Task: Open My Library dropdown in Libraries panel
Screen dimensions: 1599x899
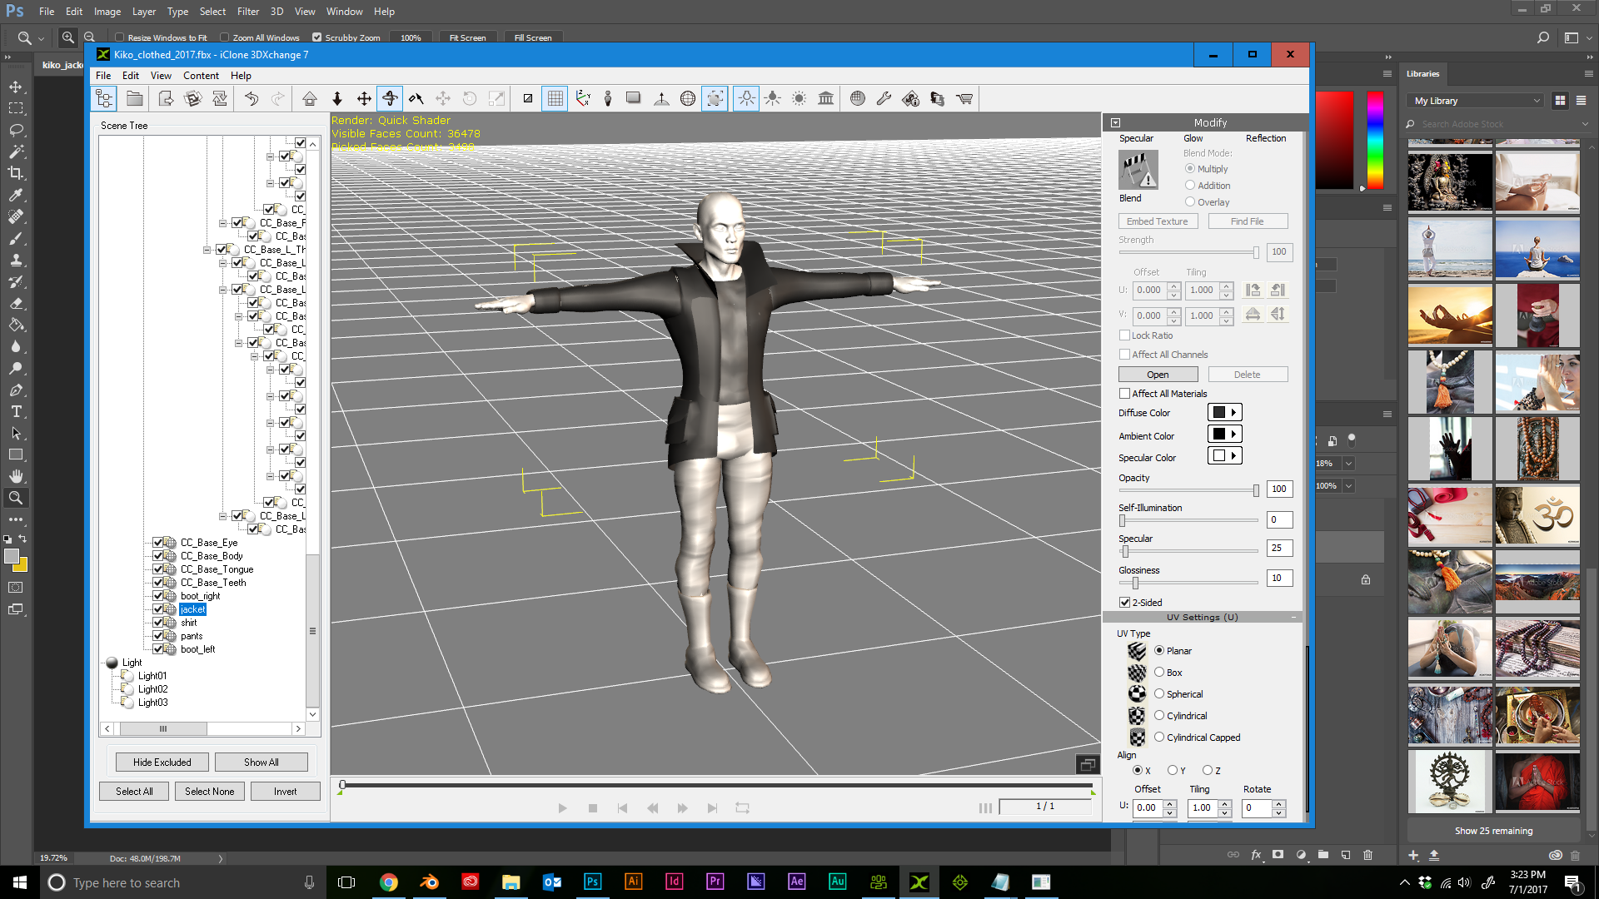Action: 1477,101
